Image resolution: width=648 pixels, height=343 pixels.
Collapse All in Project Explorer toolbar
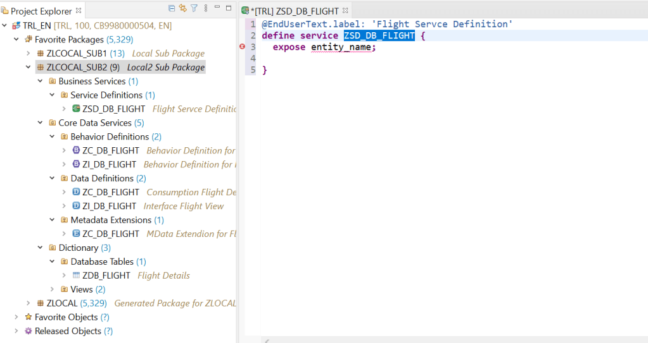172,8
